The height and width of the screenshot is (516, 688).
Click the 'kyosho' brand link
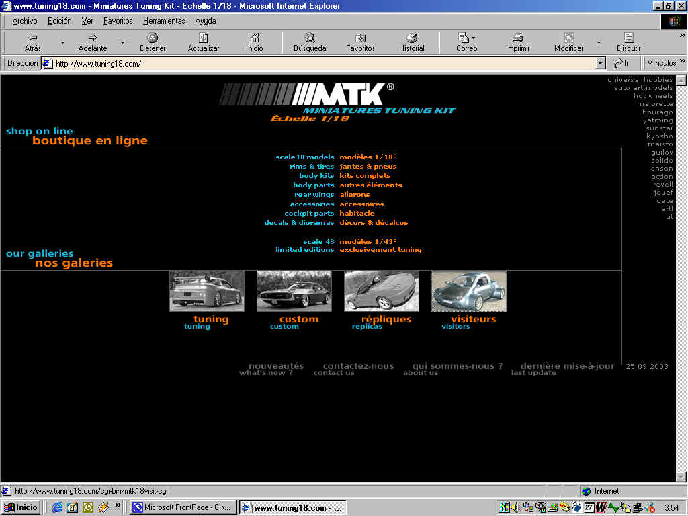660,136
